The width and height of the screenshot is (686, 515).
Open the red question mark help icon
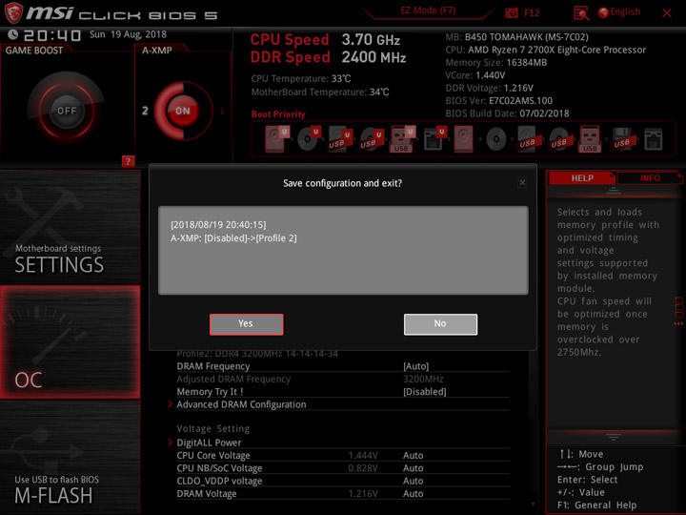[128, 161]
